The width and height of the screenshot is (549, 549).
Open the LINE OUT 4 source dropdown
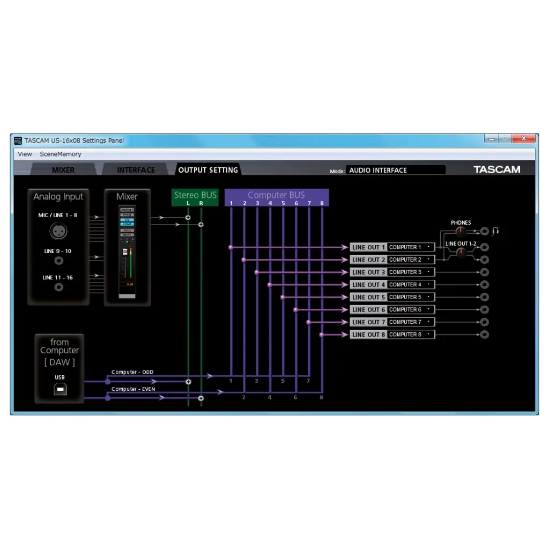[x=411, y=285]
